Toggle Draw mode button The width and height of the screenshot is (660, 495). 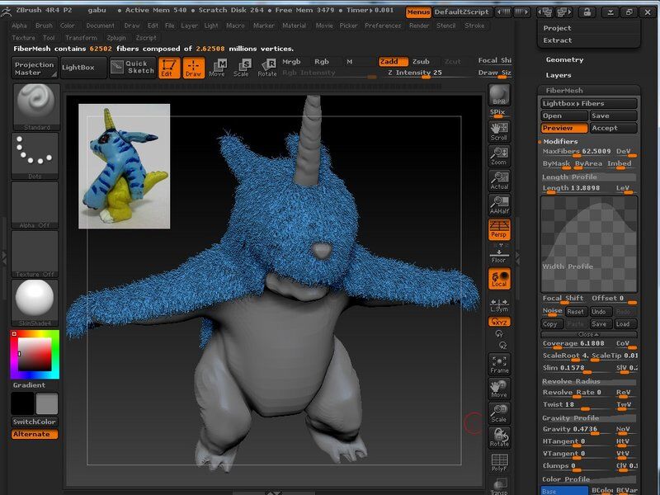click(x=194, y=68)
